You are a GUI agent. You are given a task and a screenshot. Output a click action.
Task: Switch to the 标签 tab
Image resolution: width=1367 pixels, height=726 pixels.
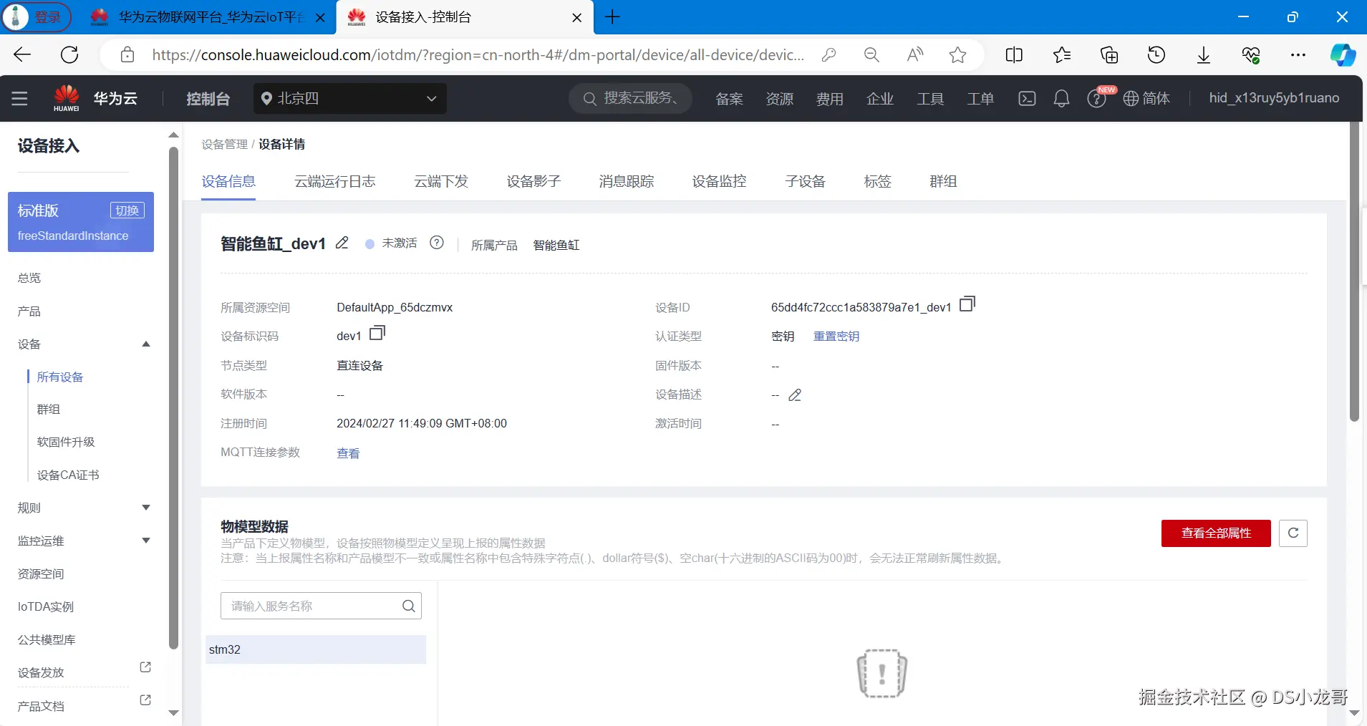point(877,182)
